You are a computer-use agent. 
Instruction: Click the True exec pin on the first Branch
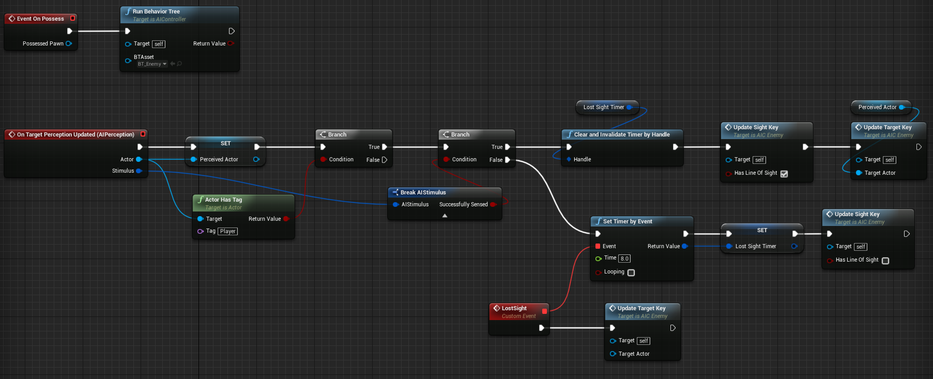tap(385, 147)
